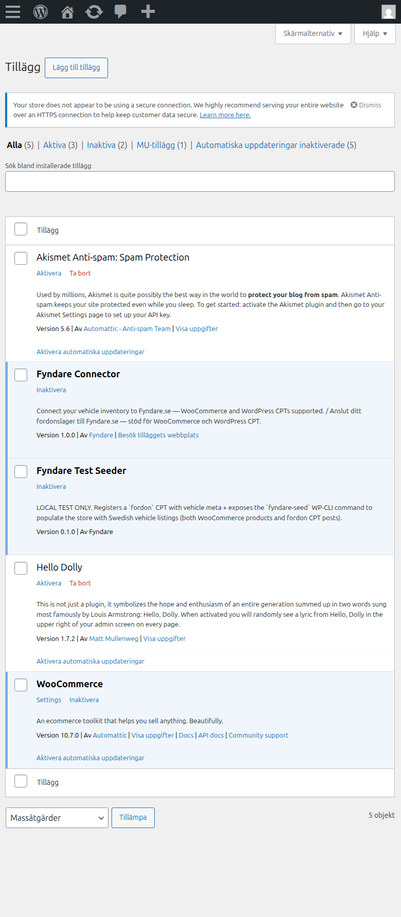Activate the Hello Dolly plugin
Viewport: 401px width, 917px height.
click(x=48, y=583)
